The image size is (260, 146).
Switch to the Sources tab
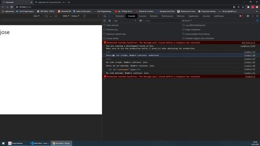(x=143, y=16)
